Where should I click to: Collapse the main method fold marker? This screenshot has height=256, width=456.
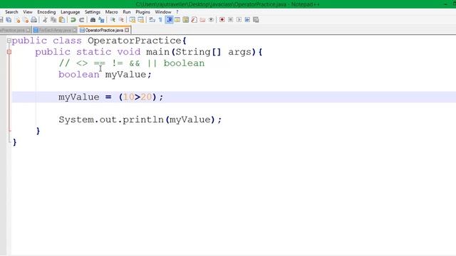click(9, 52)
